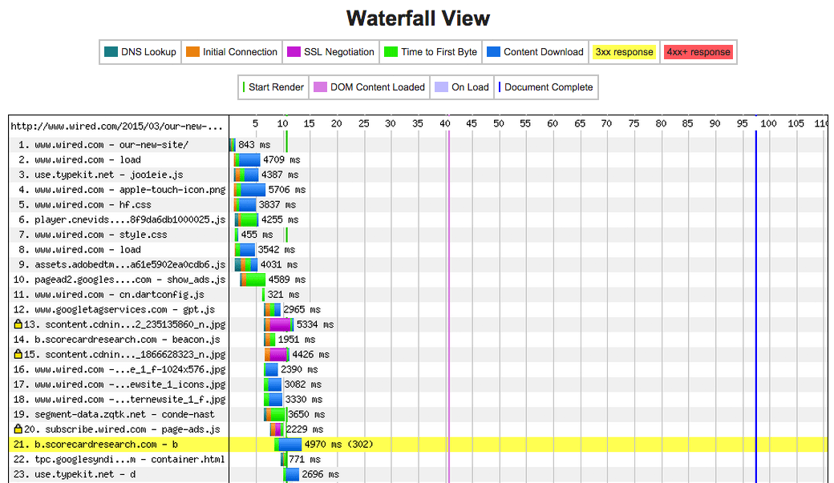Open request 10 show_ads.js
This screenshot has width=834, height=483.
click(119, 280)
